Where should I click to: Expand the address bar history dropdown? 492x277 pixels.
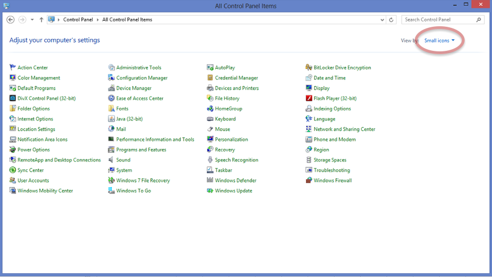382,20
